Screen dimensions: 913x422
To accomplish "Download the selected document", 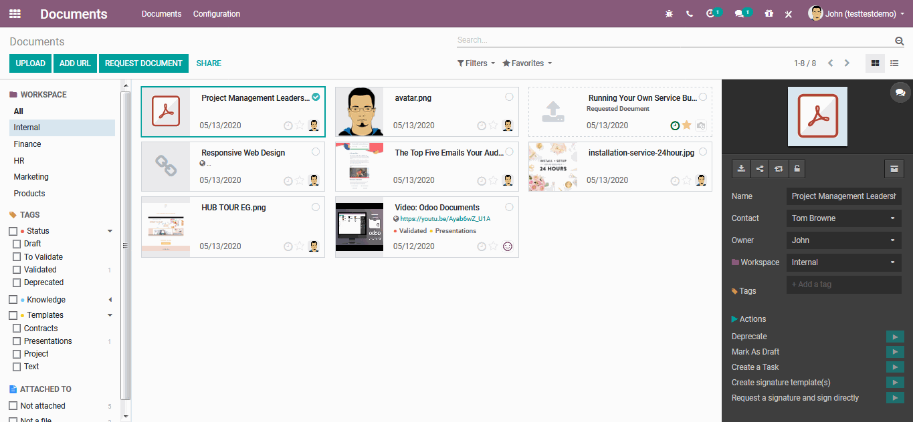I will (741, 169).
